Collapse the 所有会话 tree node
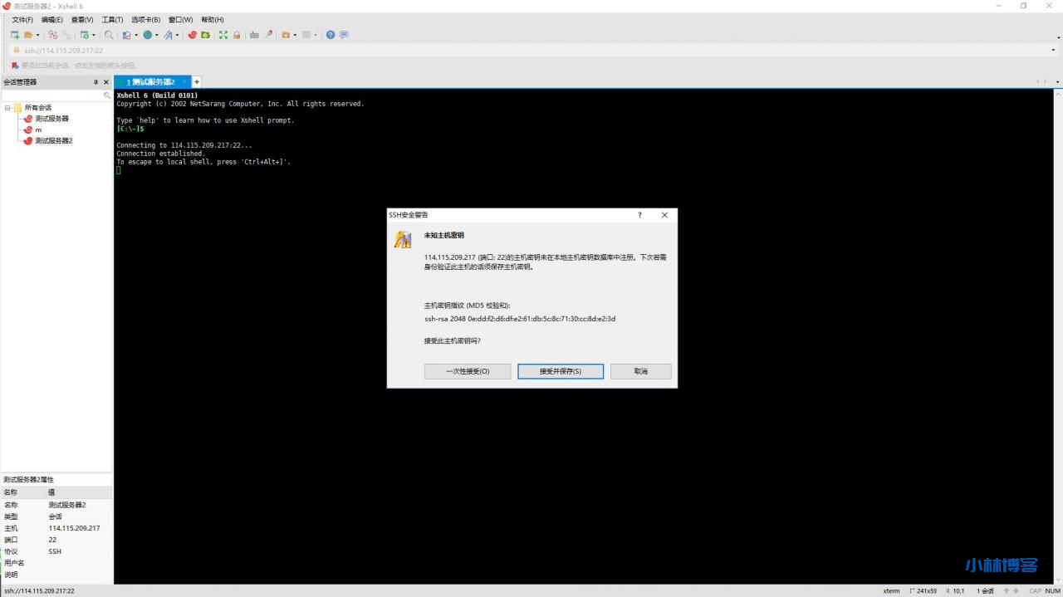Screen dimensions: 1063x597 click(x=7, y=107)
